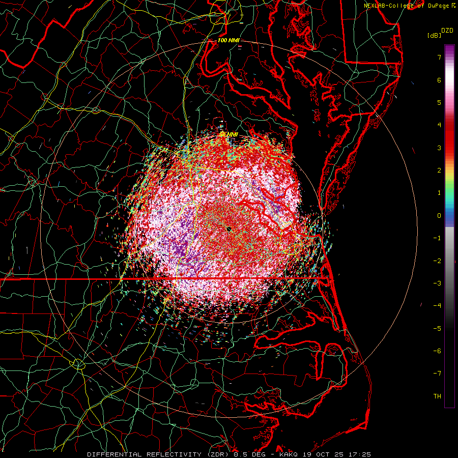Click the "50 NMI" range ring label
This screenshot has height=458, width=458.
click(228, 135)
